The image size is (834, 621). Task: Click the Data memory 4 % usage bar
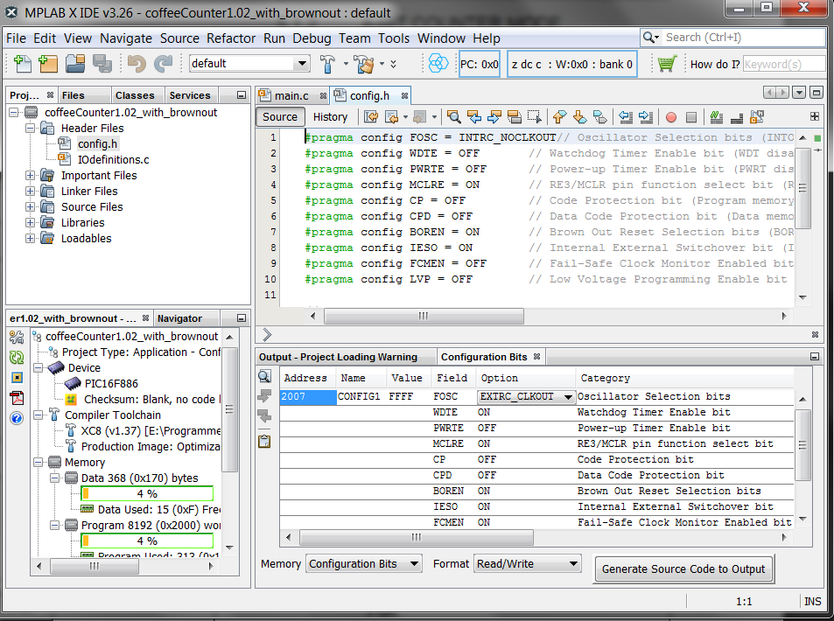click(147, 494)
